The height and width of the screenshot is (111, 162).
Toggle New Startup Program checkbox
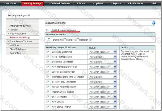[x=48, y=107]
